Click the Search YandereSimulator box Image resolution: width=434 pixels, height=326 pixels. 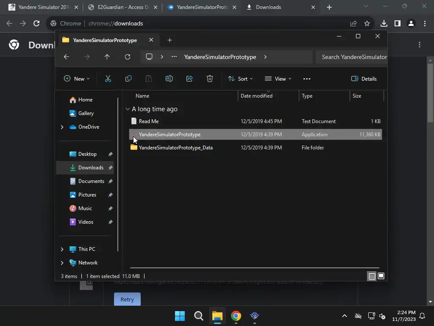coord(352,57)
